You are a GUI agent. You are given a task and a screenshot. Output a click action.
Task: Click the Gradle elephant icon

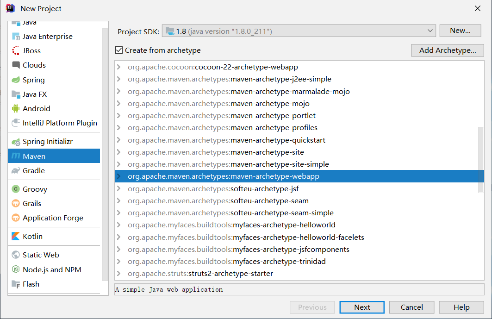point(16,170)
